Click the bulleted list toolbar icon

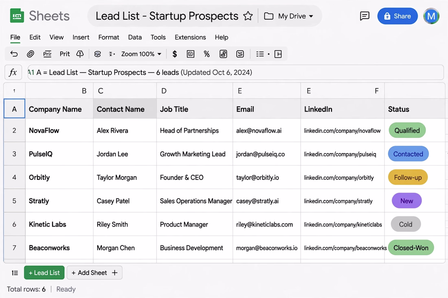260,54
